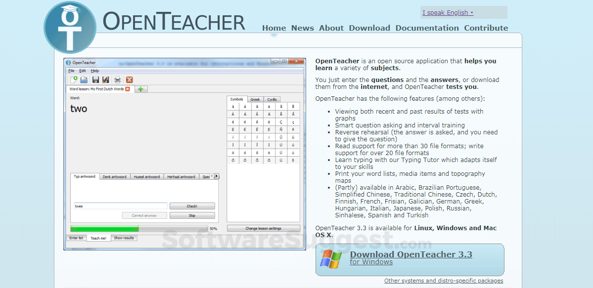Open a file using the open folder icon

[x=84, y=80]
